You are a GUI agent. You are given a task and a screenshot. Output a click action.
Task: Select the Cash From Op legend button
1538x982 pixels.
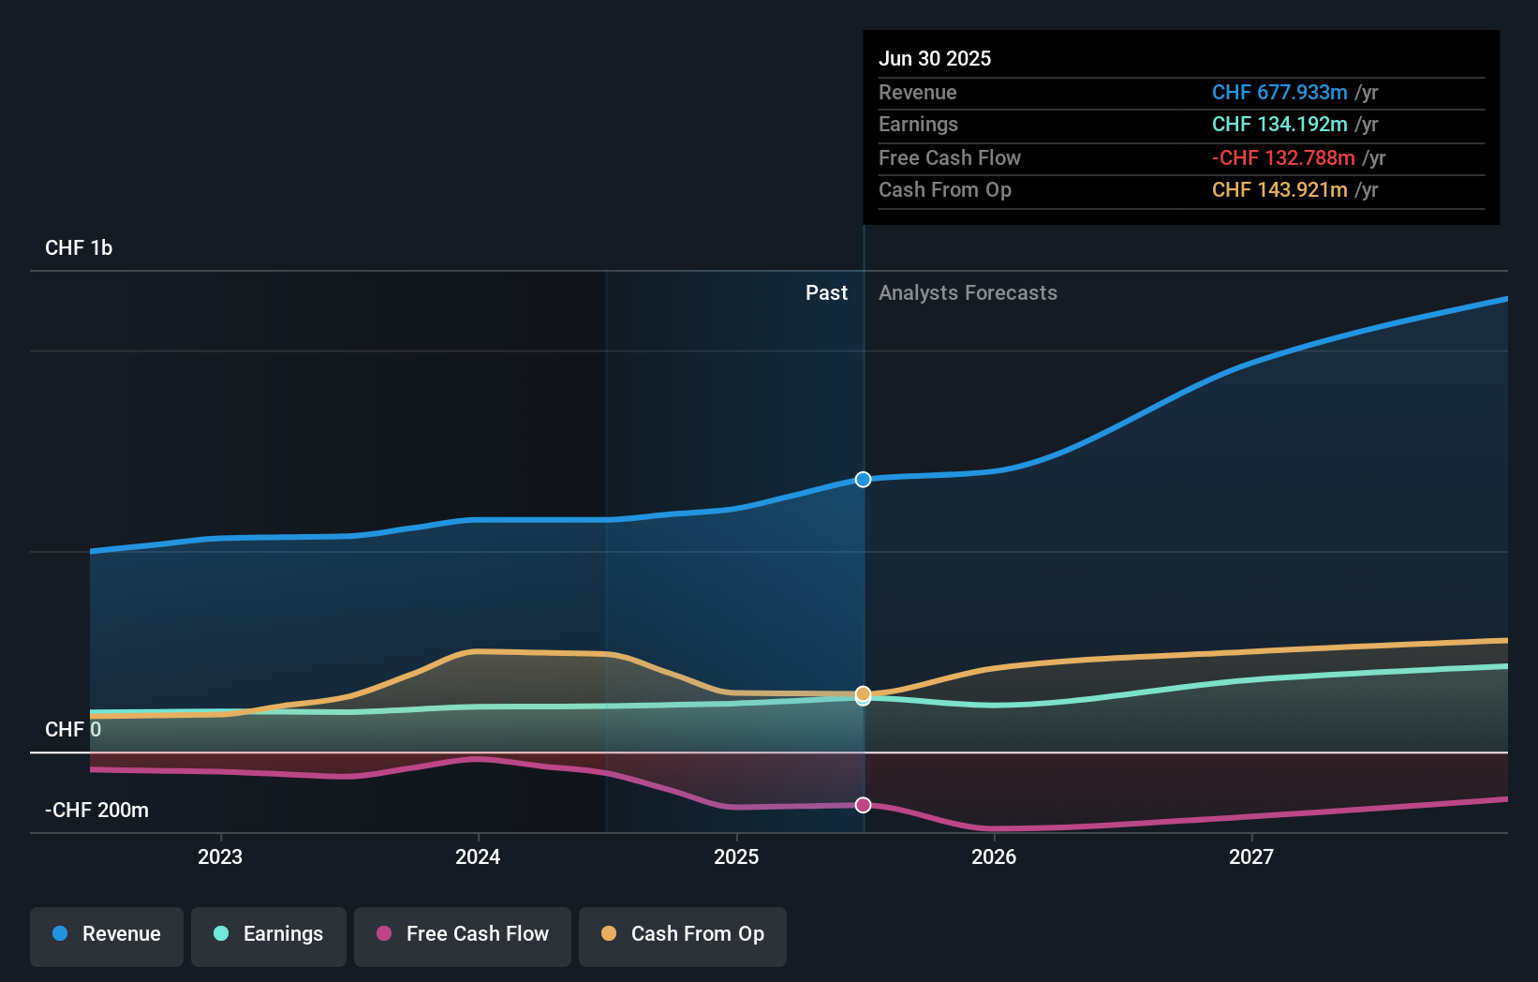pos(682,935)
